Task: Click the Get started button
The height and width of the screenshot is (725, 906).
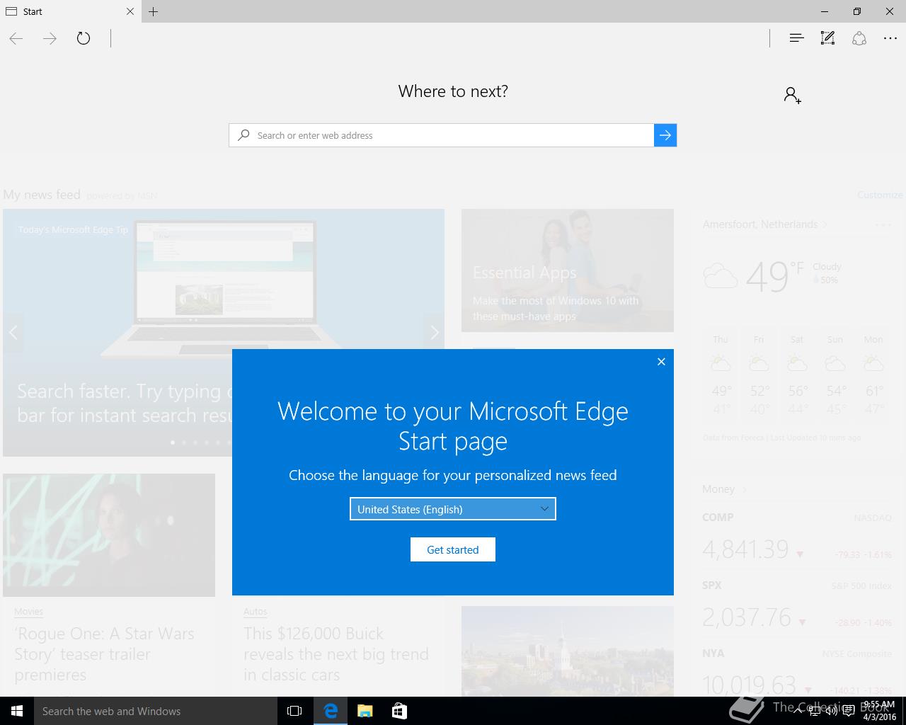Action: pos(453,549)
